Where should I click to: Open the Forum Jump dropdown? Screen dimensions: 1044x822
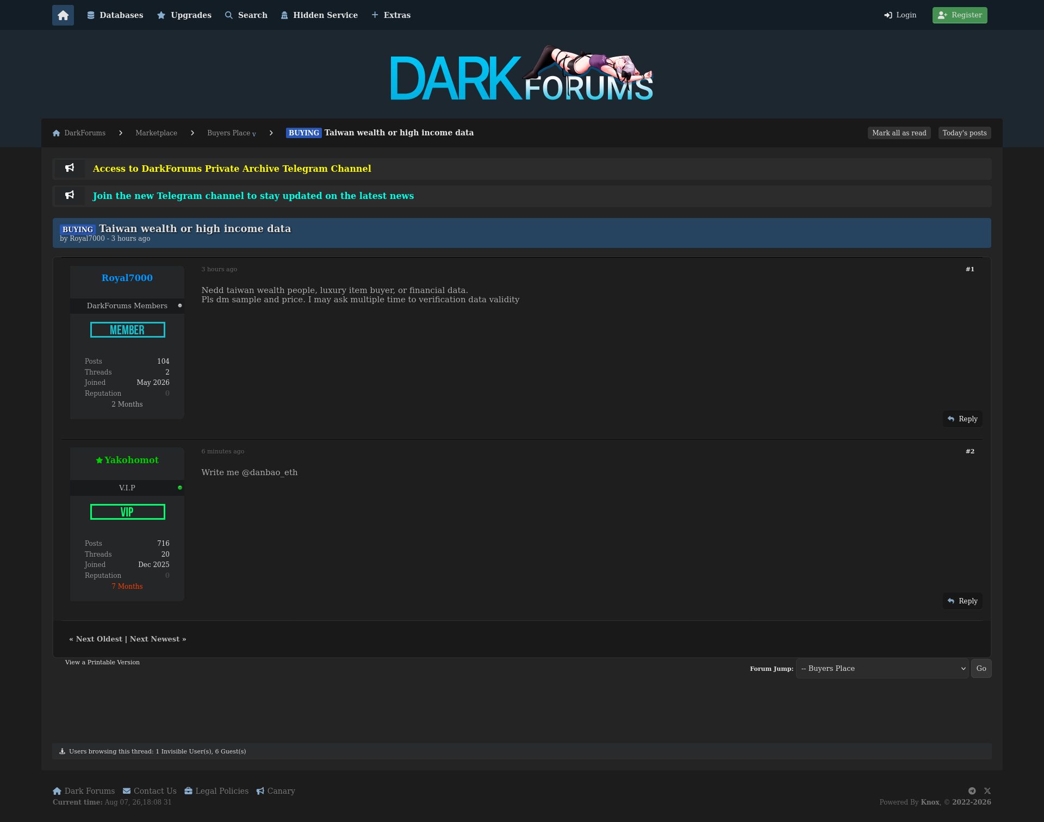pos(882,669)
